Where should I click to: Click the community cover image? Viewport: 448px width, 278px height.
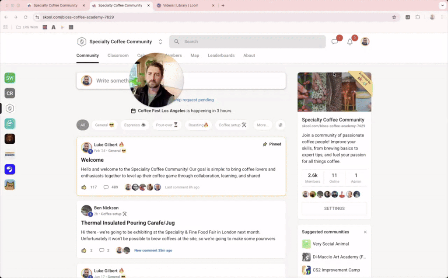334,92
